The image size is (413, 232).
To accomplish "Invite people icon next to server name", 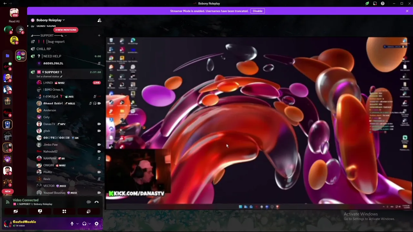I will 99,20.
